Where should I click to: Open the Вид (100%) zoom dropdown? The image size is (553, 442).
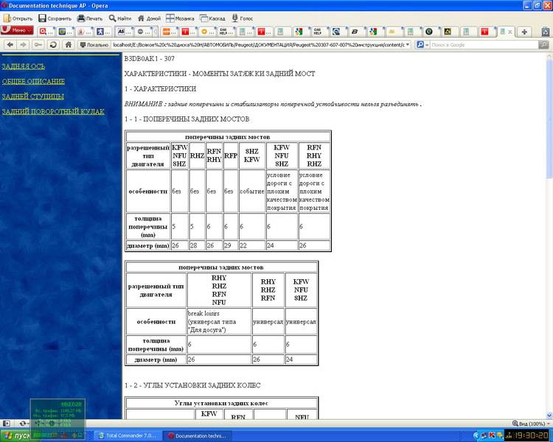point(531,424)
